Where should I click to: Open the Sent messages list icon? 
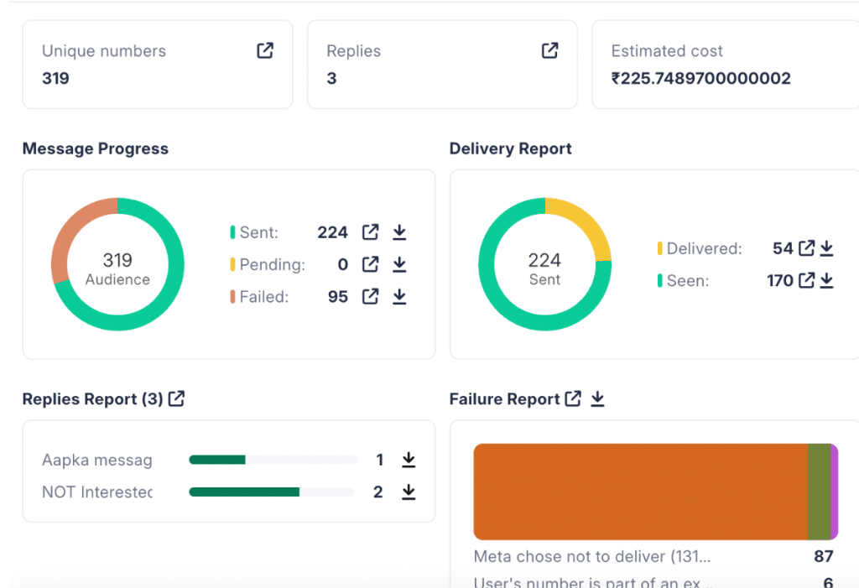370,232
